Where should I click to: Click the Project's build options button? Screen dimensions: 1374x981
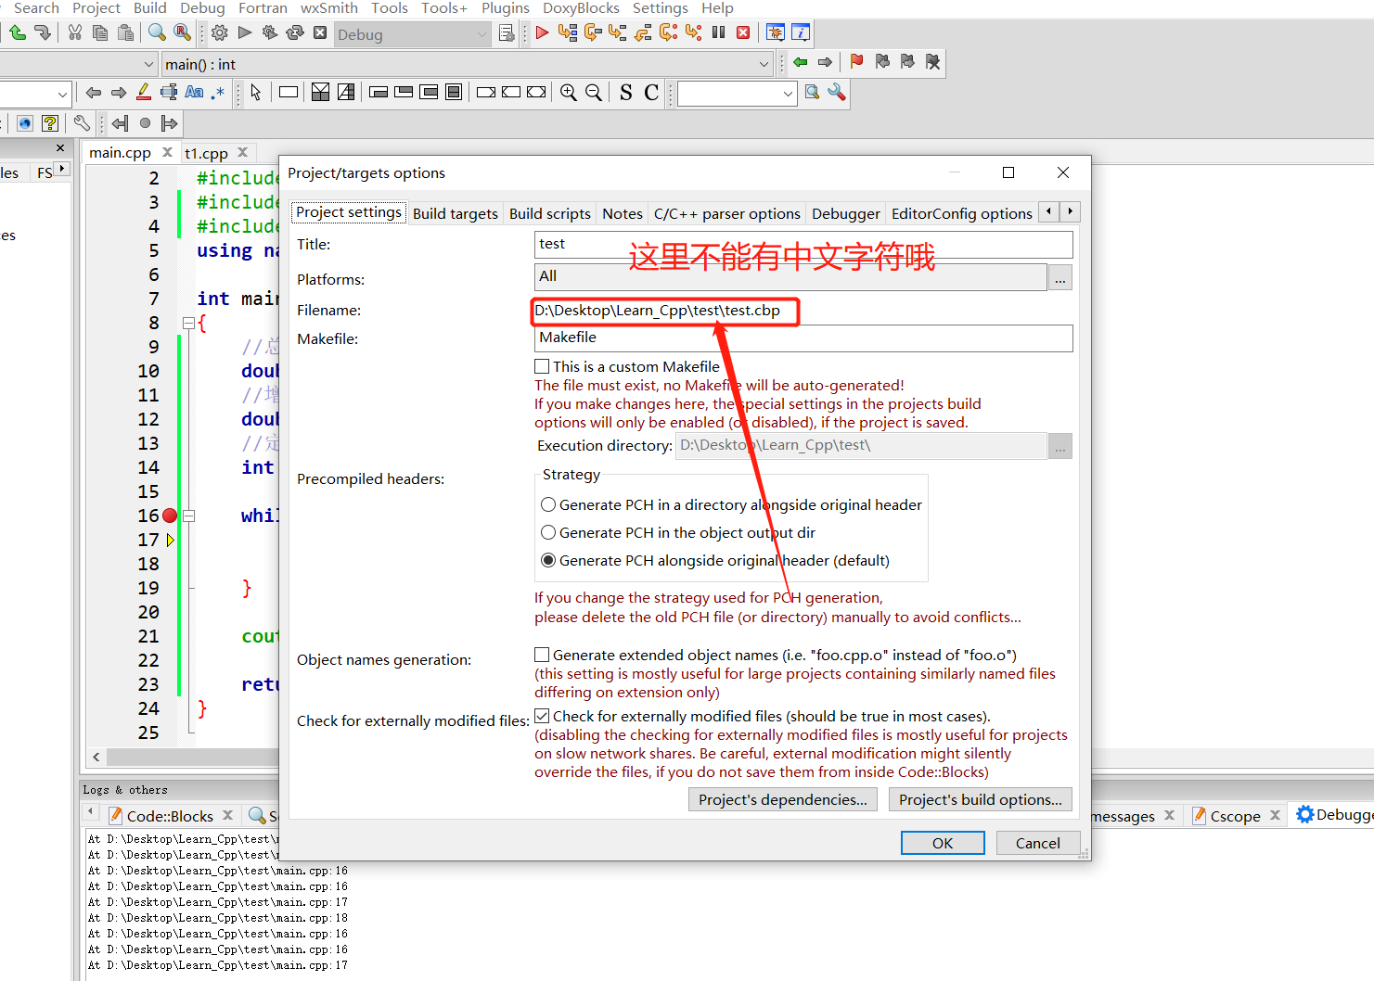pos(980,799)
